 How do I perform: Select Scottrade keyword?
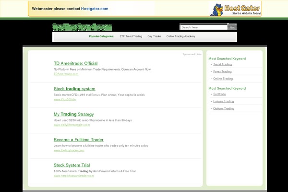click(x=219, y=94)
